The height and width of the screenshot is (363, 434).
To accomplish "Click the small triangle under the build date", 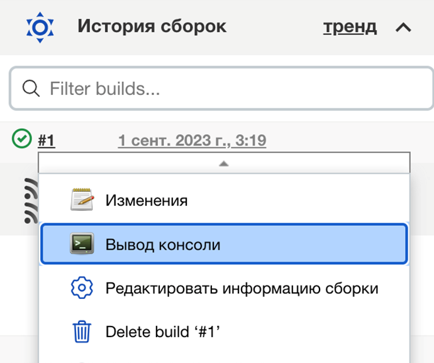I will point(223,164).
